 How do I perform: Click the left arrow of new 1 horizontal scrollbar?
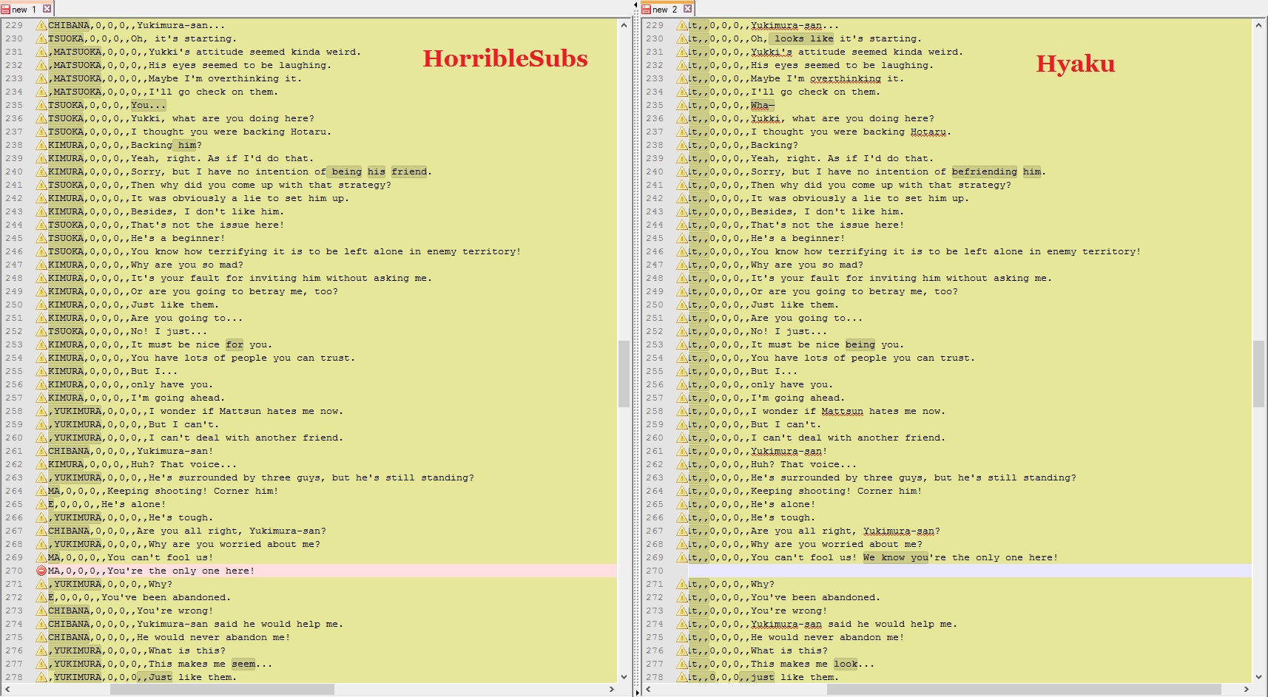pyautogui.click(x=7, y=689)
